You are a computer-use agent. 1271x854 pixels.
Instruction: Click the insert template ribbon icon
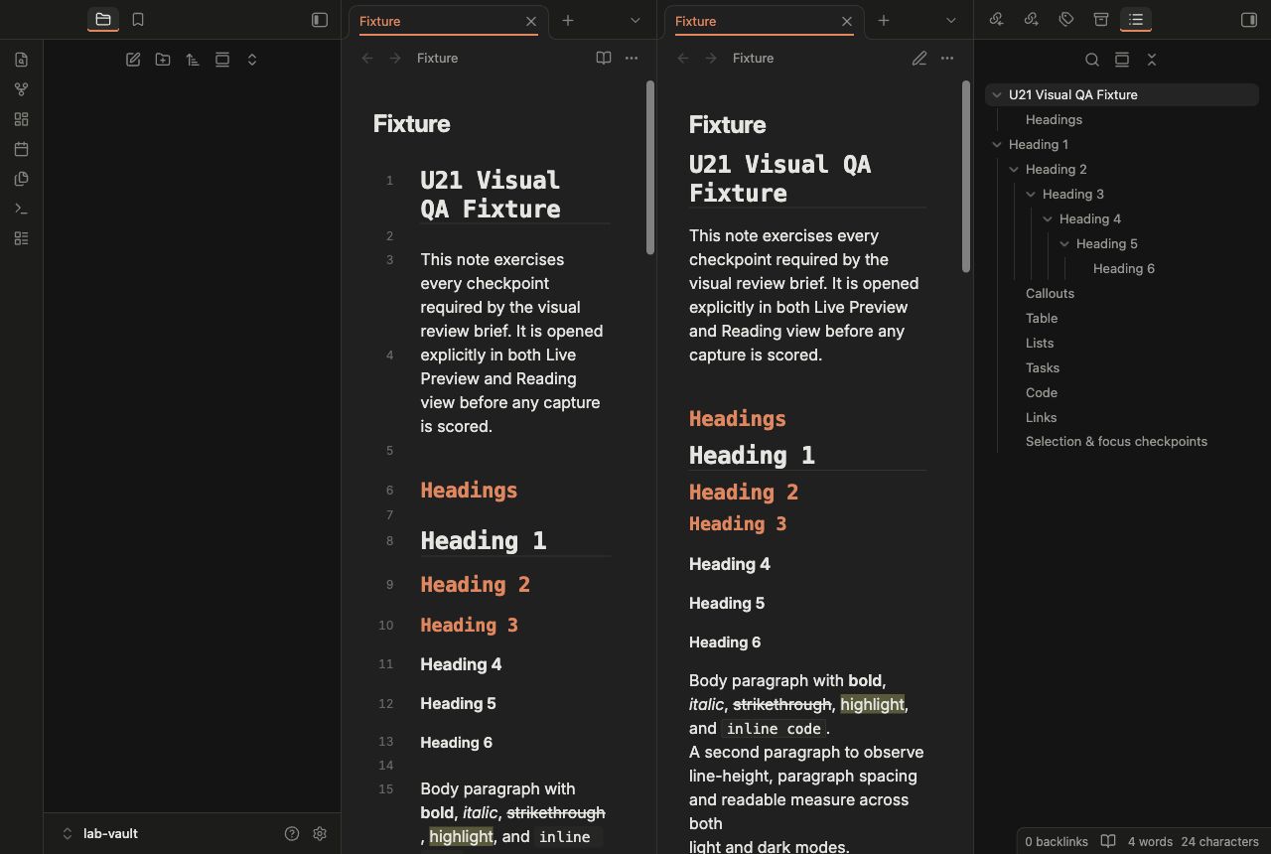[x=22, y=179]
